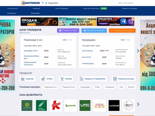
Task: Open the AGROTENDER logo home link
Action: tap(30, 3)
